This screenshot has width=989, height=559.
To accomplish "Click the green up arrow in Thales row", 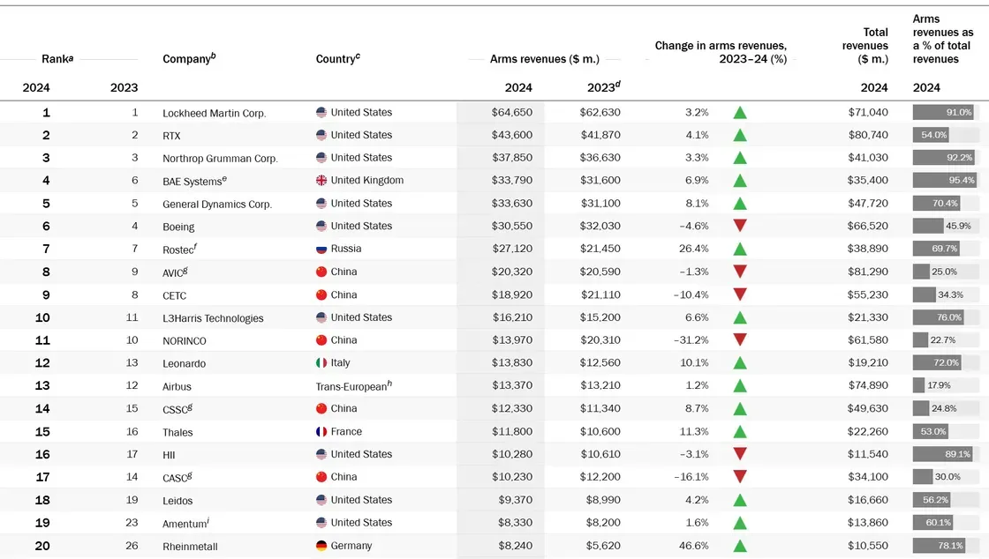I will click(740, 432).
